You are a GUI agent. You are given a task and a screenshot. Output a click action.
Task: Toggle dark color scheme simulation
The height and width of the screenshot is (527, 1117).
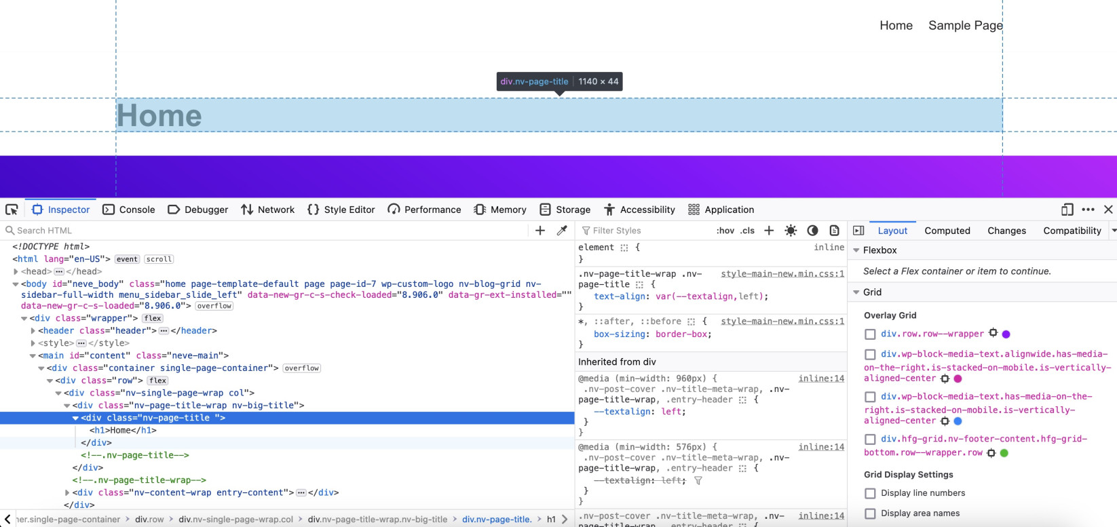tap(812, 231)
